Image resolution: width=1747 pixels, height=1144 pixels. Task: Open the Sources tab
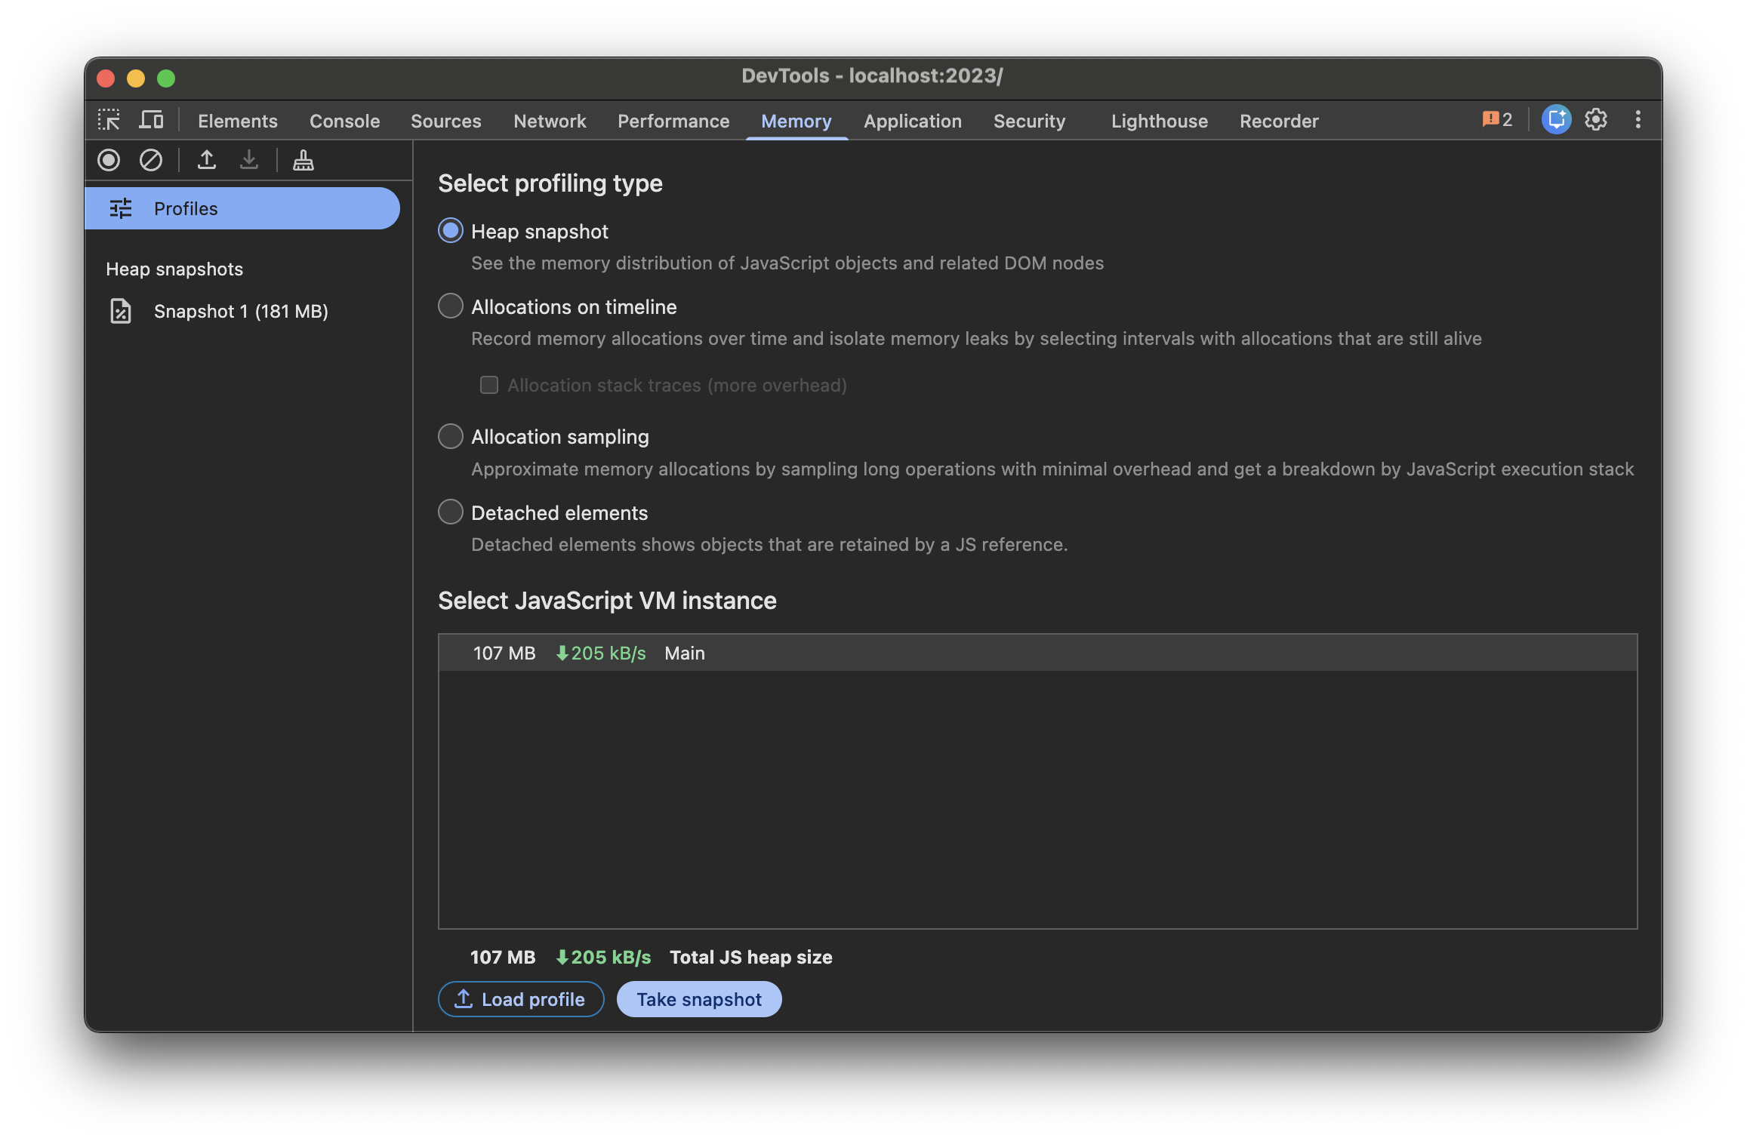point(446,121)
